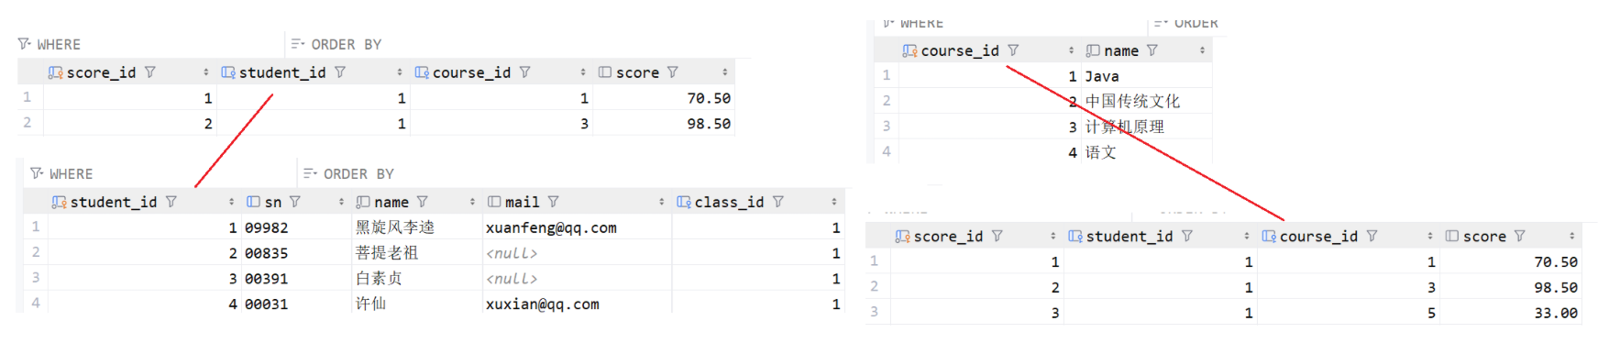This screenshot has width=1609, height=343.
Task: Select the class_id column header
Action: pos(757,202)
